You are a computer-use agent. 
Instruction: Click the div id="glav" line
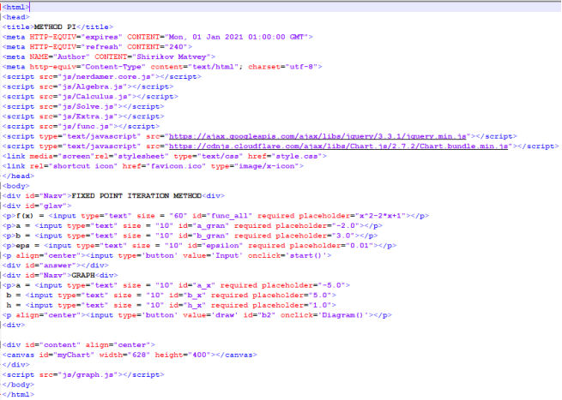pos(37,206)
